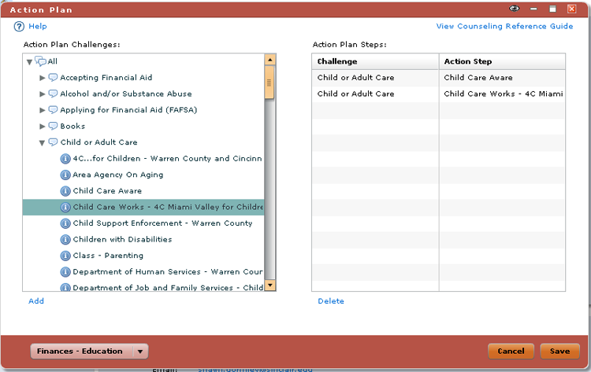Image resolution: width=591 pixels, height=372 pixels.
Task: Select Child Care Works tree item
Action: [x=167, y=208]
